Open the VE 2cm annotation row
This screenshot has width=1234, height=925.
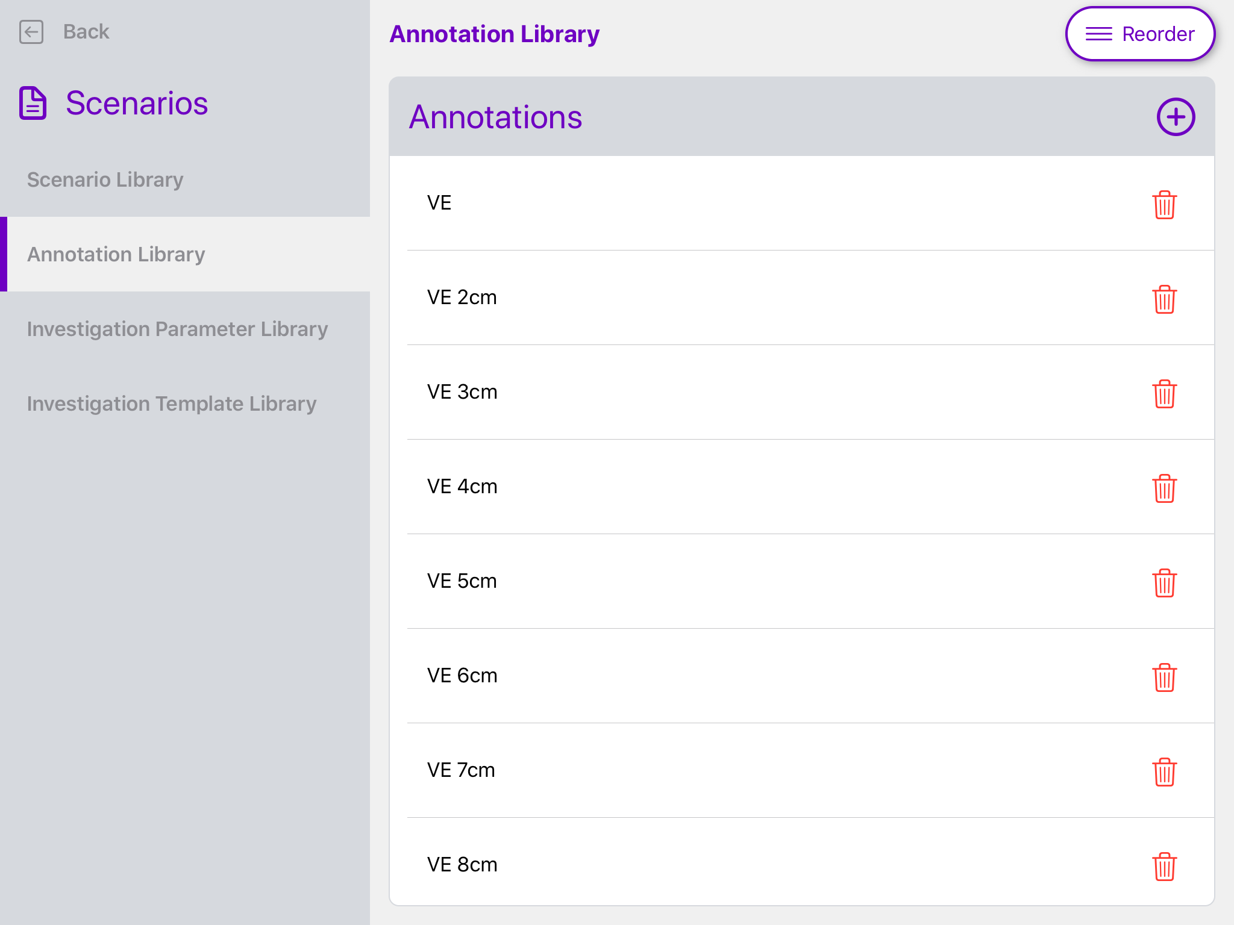click(x=462, y=297)
